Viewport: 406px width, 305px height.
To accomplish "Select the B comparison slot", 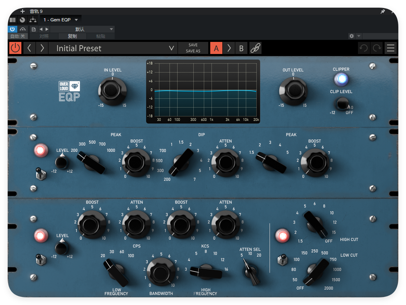I will point(241,48).
